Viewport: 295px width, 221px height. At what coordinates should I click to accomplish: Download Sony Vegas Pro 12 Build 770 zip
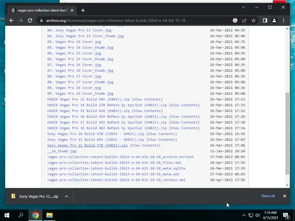(x=88, y=145)
